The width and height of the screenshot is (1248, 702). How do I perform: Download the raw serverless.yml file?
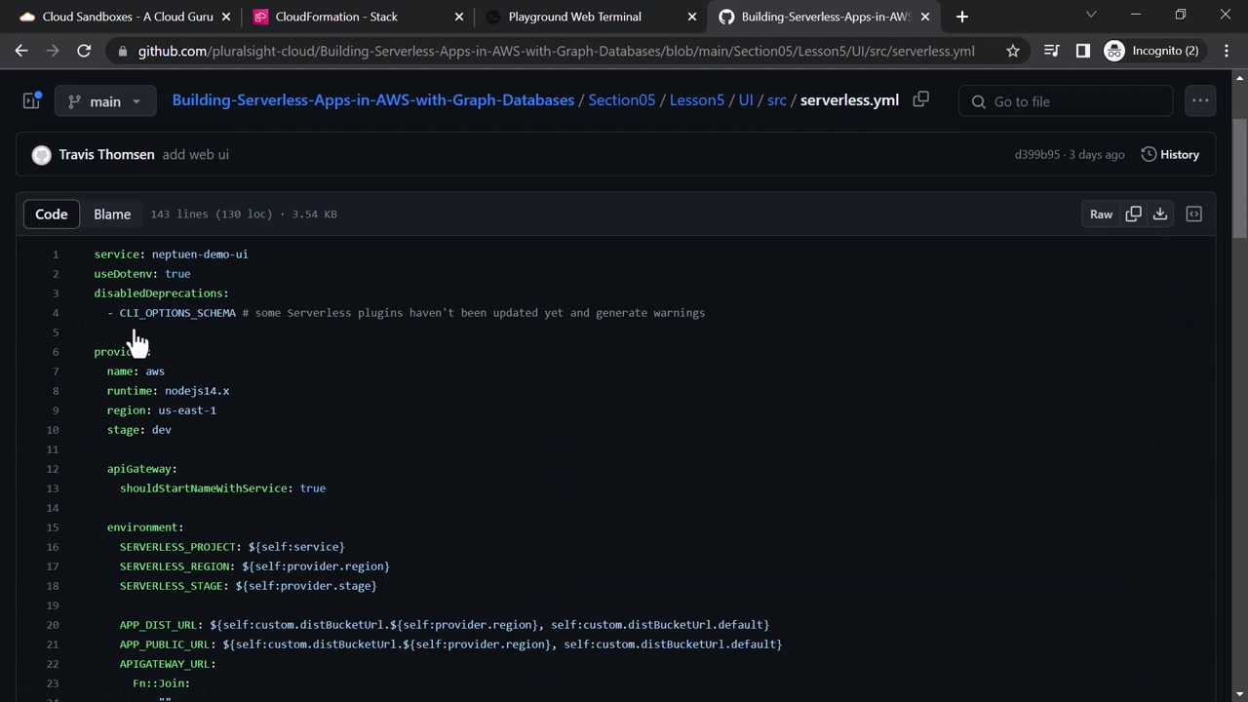click(x=1160, y=214)
